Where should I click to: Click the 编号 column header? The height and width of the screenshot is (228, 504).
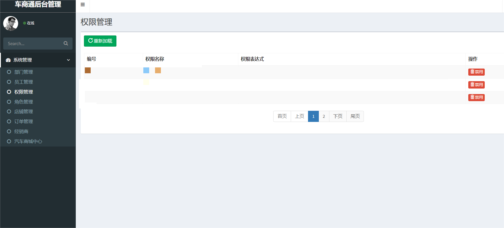tap(92, 59)
